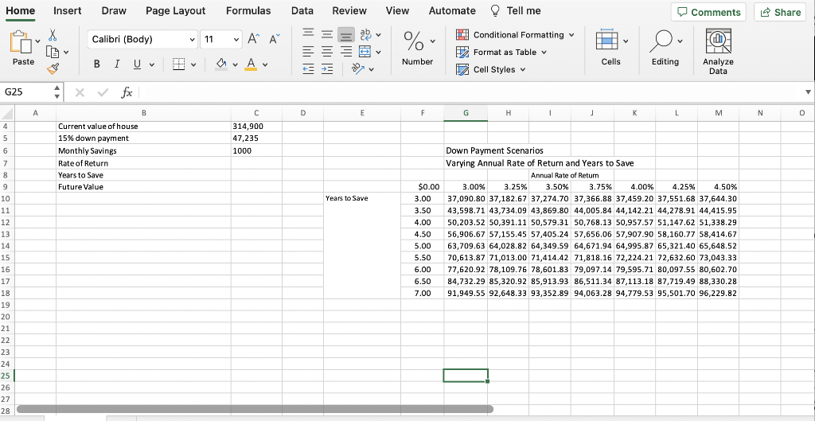Align text to the top

pyautogui.click(x=310, y=33)
